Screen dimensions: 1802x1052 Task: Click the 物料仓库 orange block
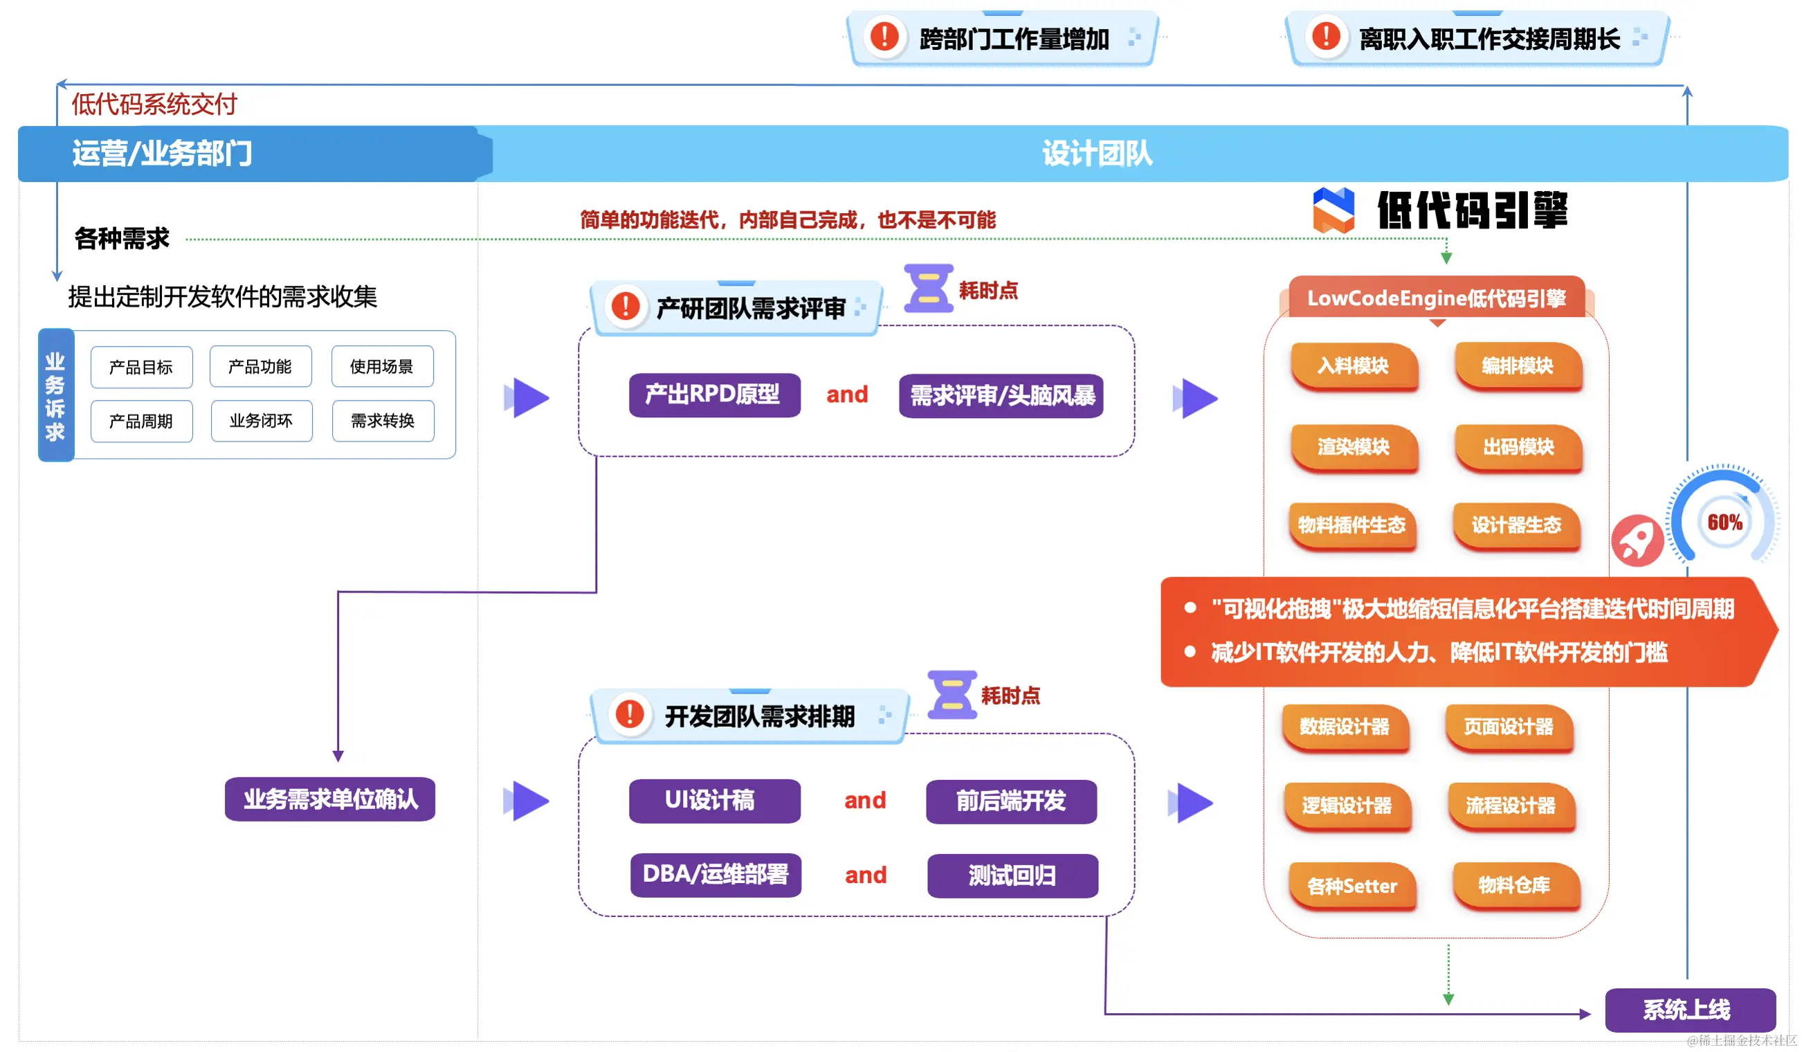(1514, 885)
